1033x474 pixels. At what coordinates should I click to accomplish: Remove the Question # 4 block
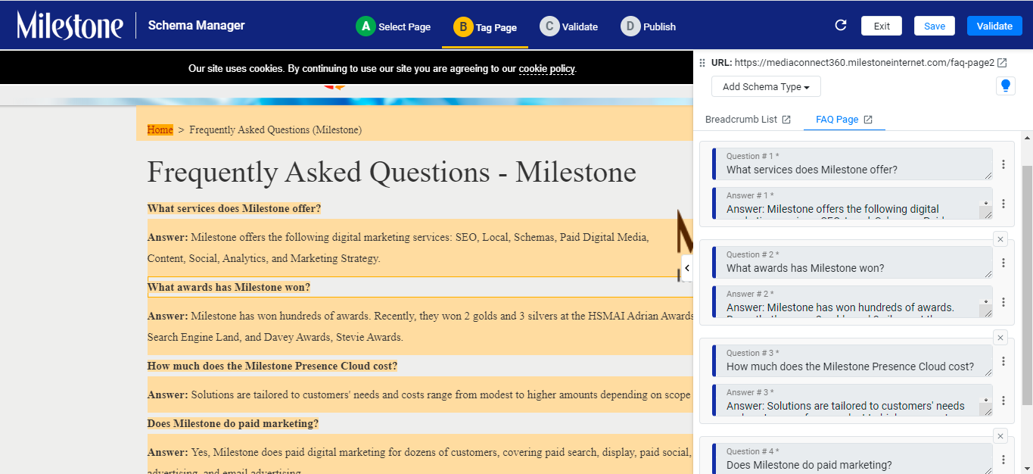coord(1000,436)
